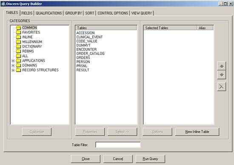Select the TABLES tab
This screenshot has width=234, height=165.
[x=12, y=13]
